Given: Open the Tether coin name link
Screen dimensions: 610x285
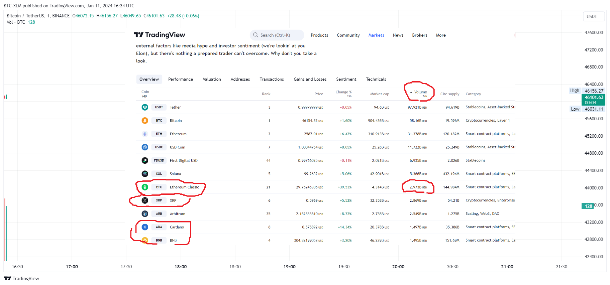Looking at the screenshot, I should click(175, 107).
